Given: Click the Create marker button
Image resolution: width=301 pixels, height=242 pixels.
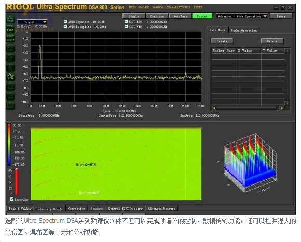Looking at the screenshot, I should (x=222, y=41).
